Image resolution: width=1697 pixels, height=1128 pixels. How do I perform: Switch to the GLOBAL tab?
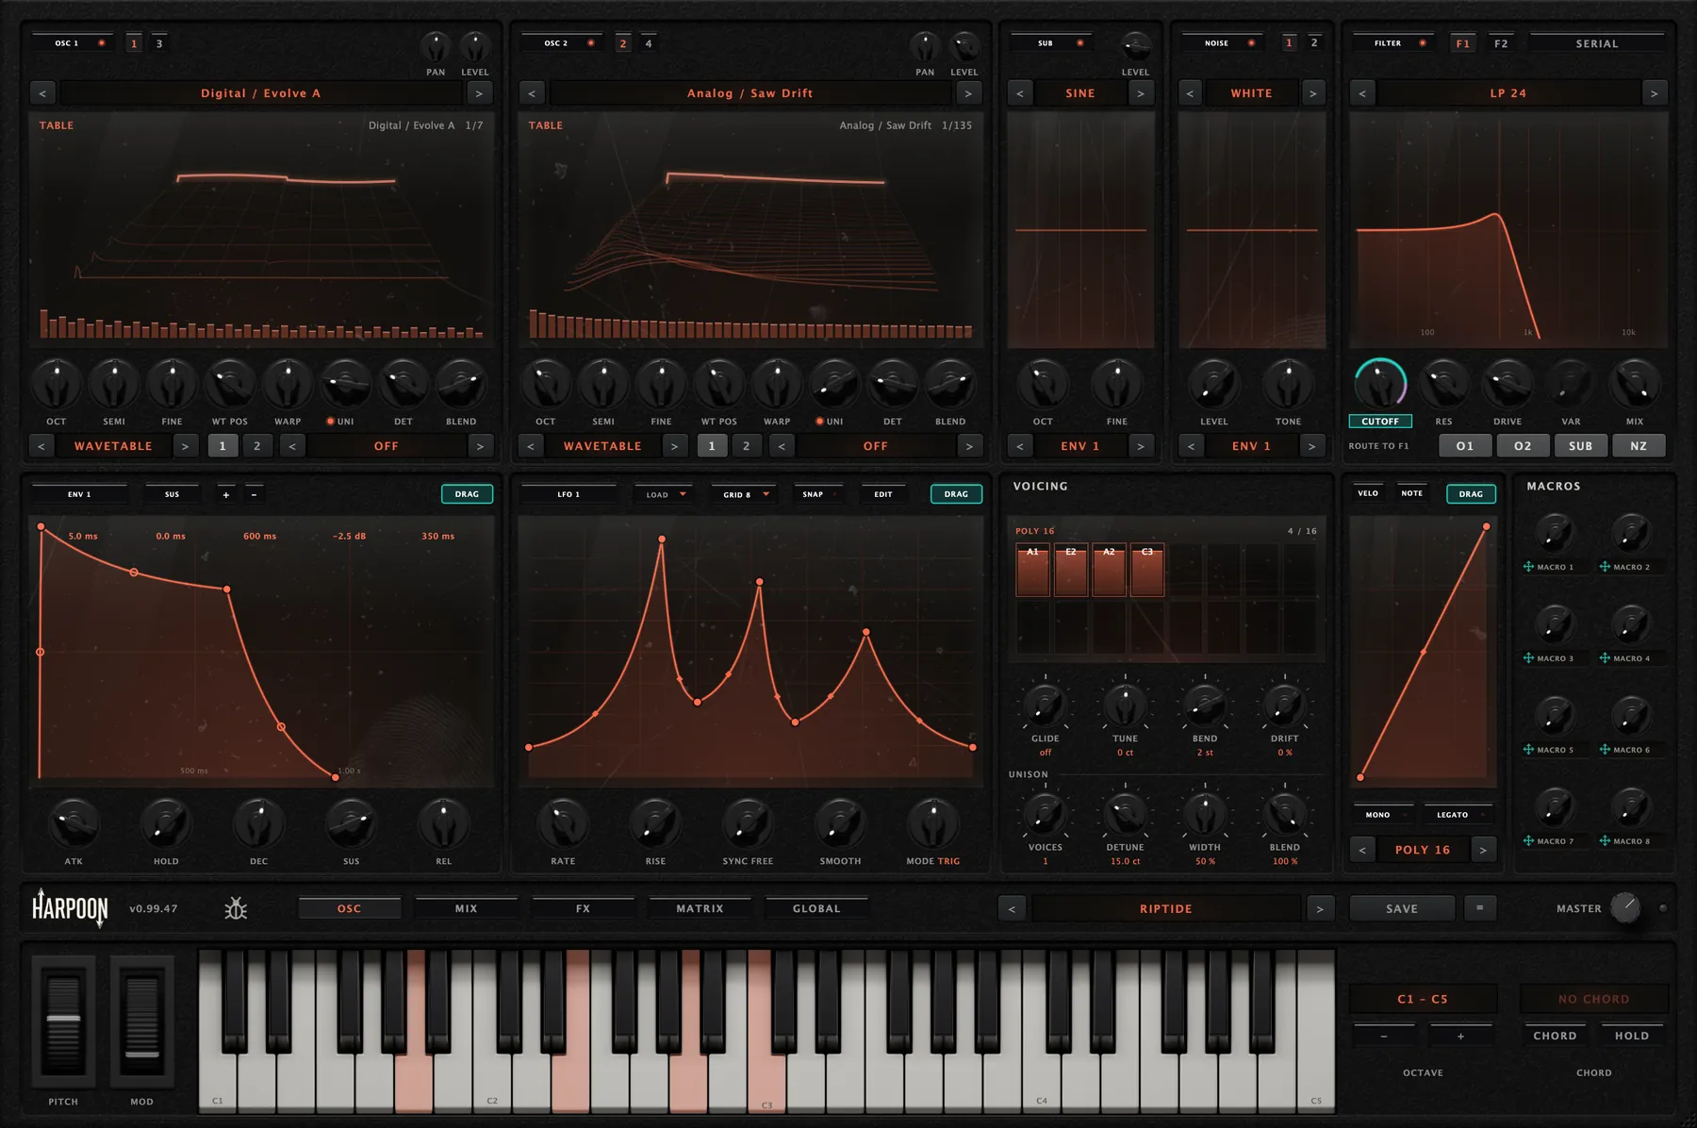tap(816, 908)
